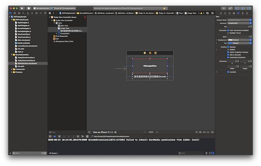Select Image View in document outline
This screenshot has height=166, width=261.
(x=65, y=28)
